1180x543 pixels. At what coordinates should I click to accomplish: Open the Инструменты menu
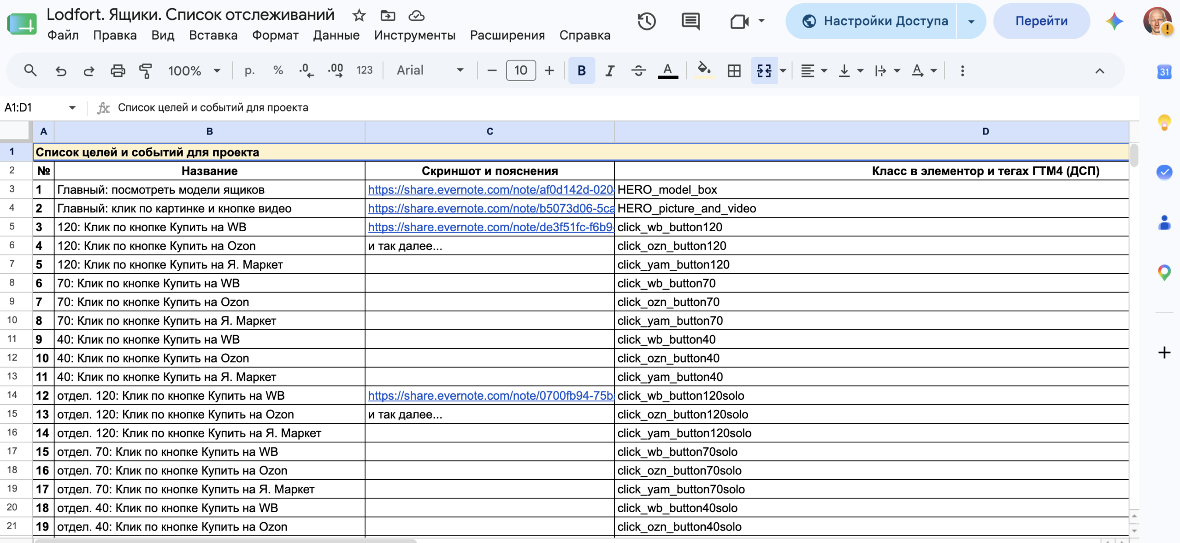pos(414,35)
